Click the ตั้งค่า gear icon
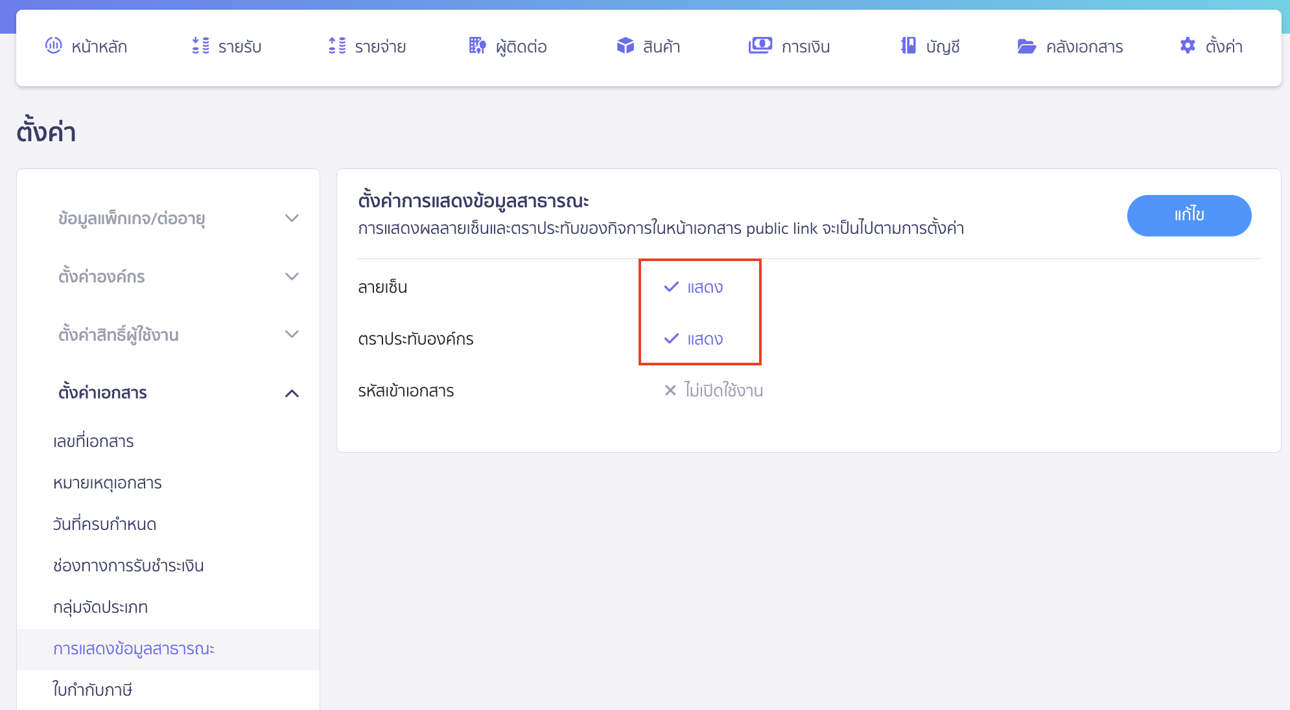This screenshot has width=1290, height=710. (x=1187, y=45)
